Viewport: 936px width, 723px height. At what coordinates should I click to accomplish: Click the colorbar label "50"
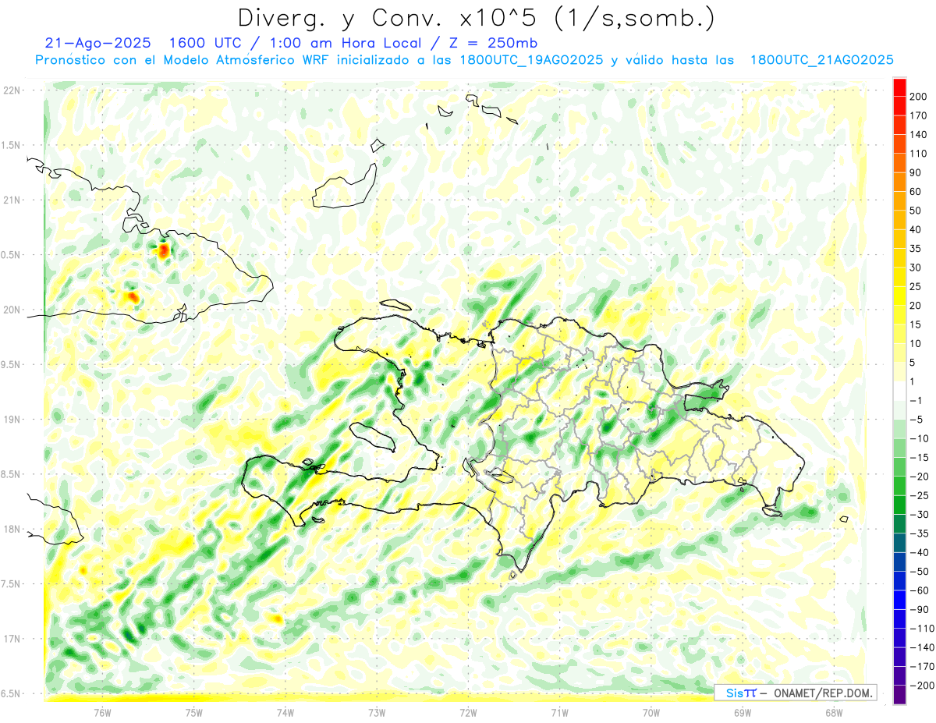pos(916,211)
